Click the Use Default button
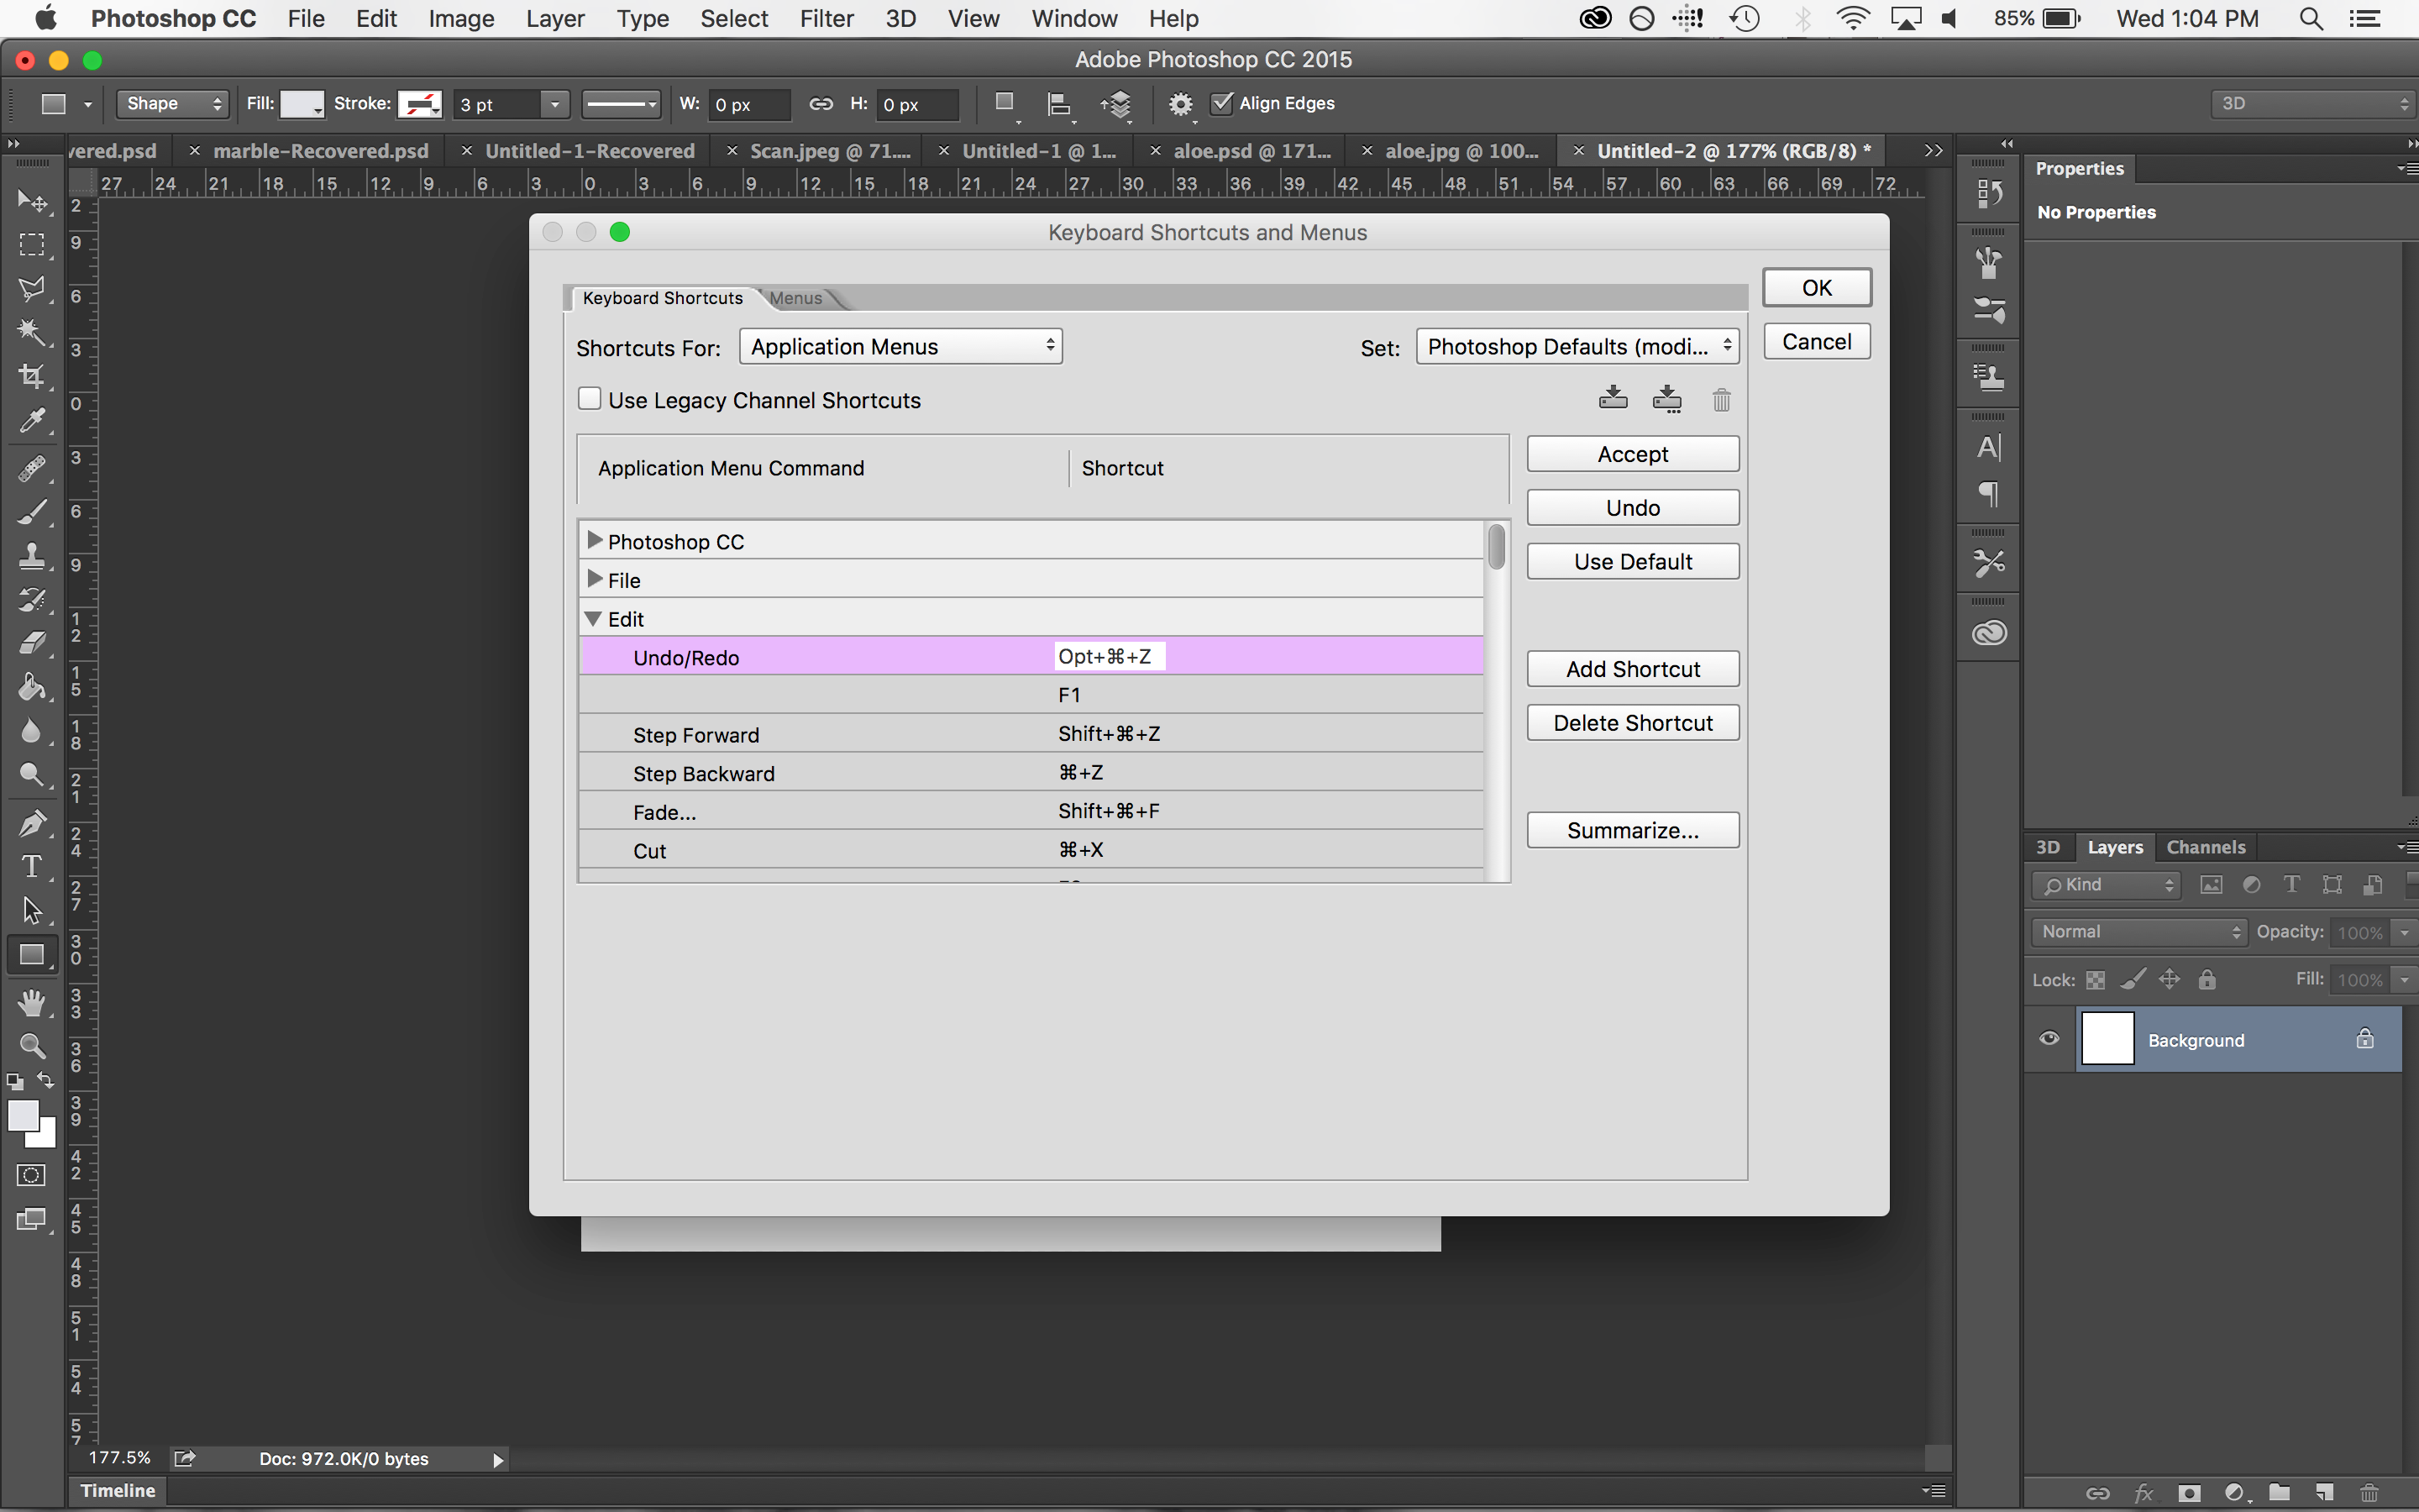Viewport: 2419px width, 1512px height. pos(1632,562)
